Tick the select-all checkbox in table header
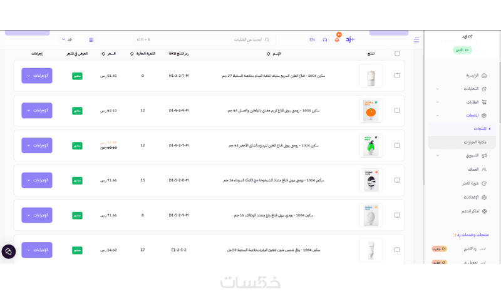 (397, 54)
